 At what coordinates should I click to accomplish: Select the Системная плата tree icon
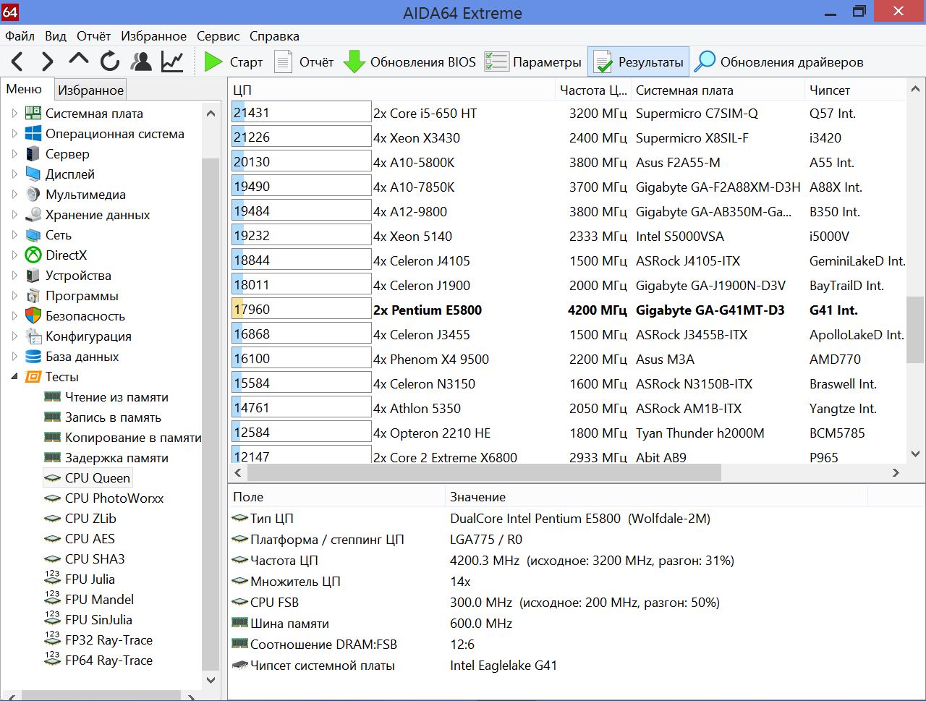coord(33,114)
